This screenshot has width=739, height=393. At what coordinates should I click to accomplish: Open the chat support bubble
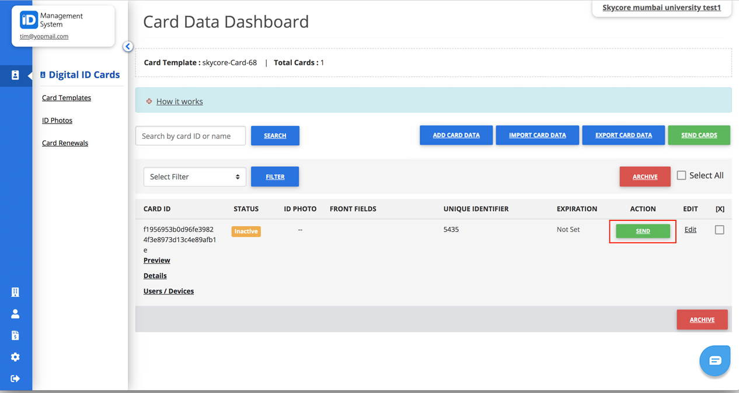tap(715, 361)
